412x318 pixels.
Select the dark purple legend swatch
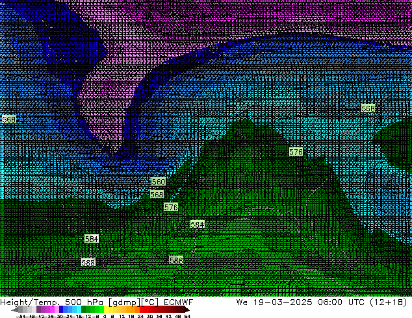point(38,309)
